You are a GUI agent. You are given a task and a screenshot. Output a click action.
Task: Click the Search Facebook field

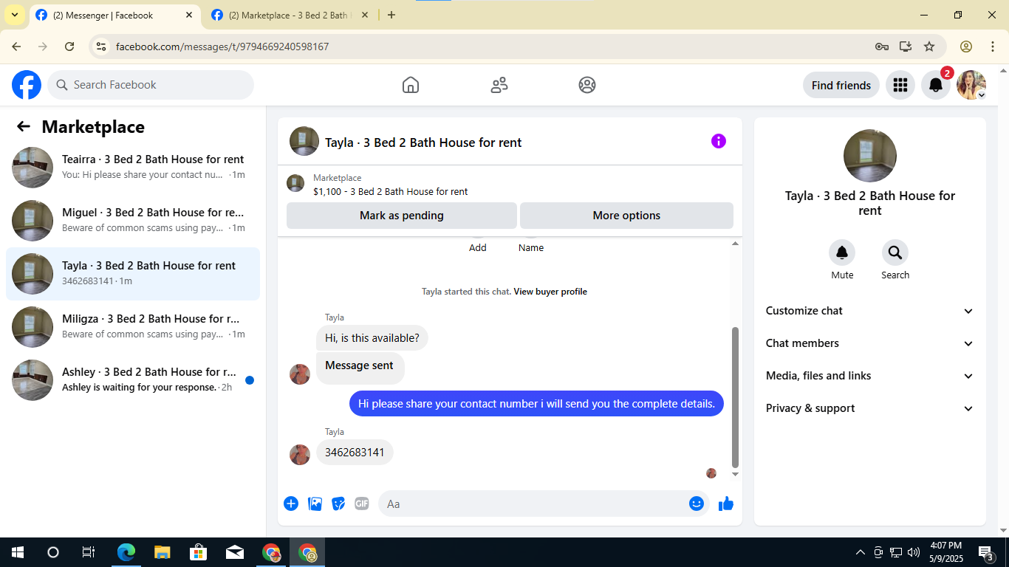point(151,85)
